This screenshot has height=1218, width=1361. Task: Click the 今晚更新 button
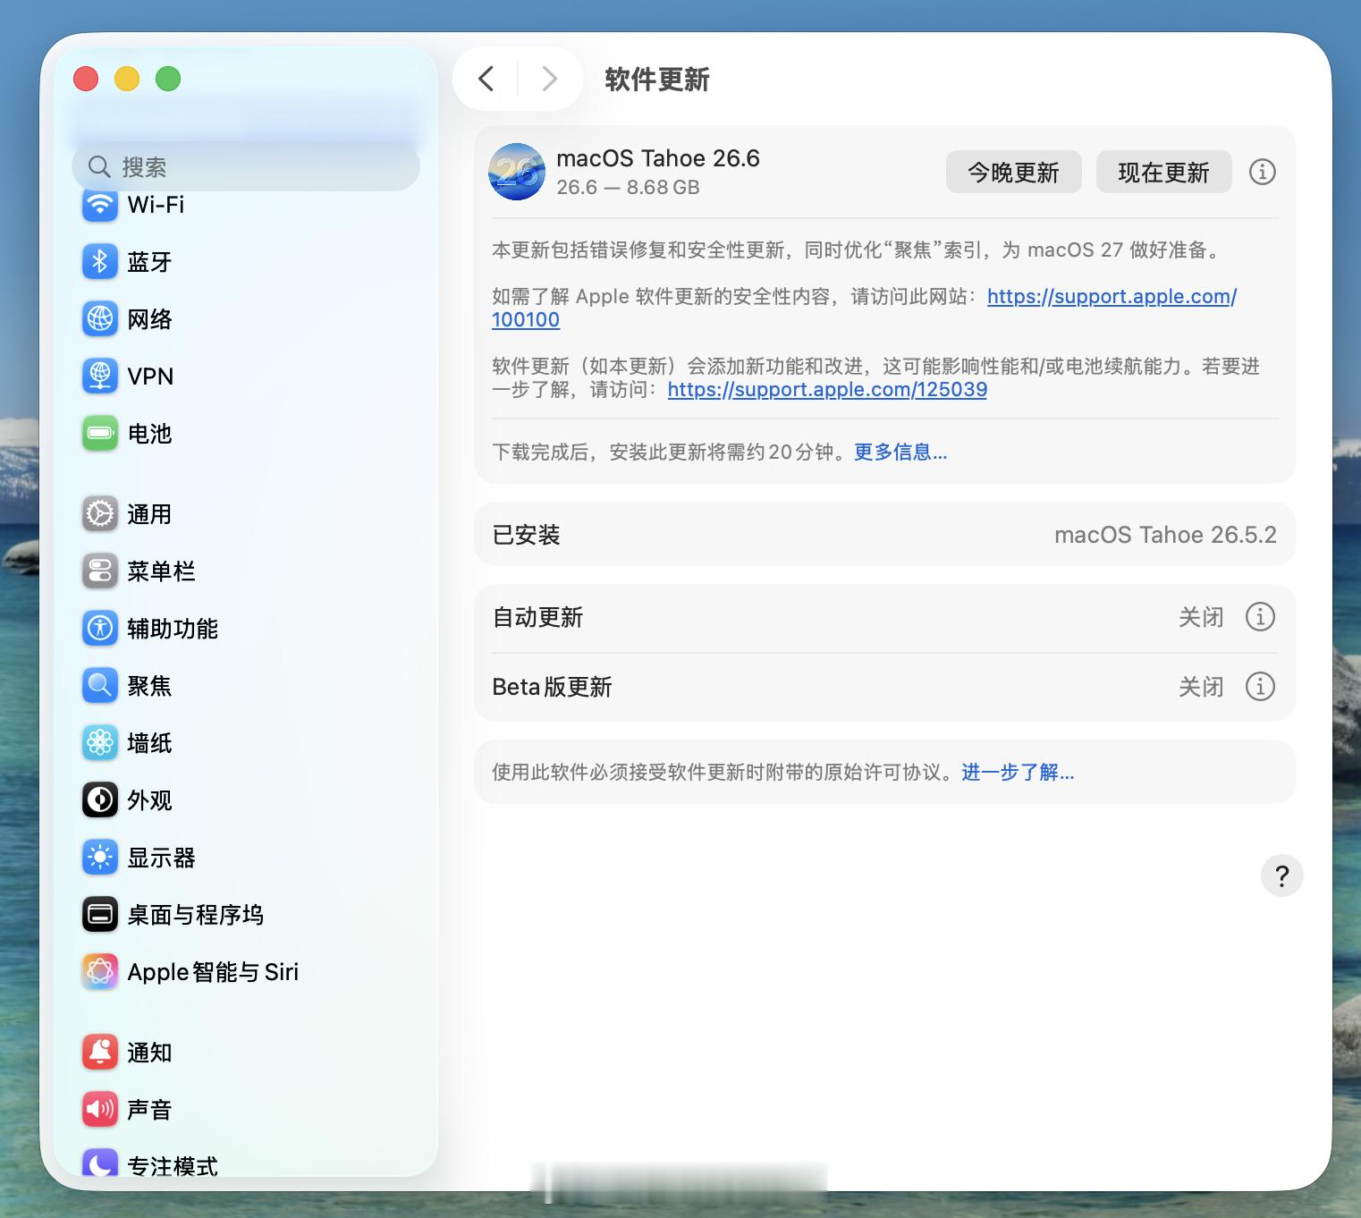[1013, 172]
